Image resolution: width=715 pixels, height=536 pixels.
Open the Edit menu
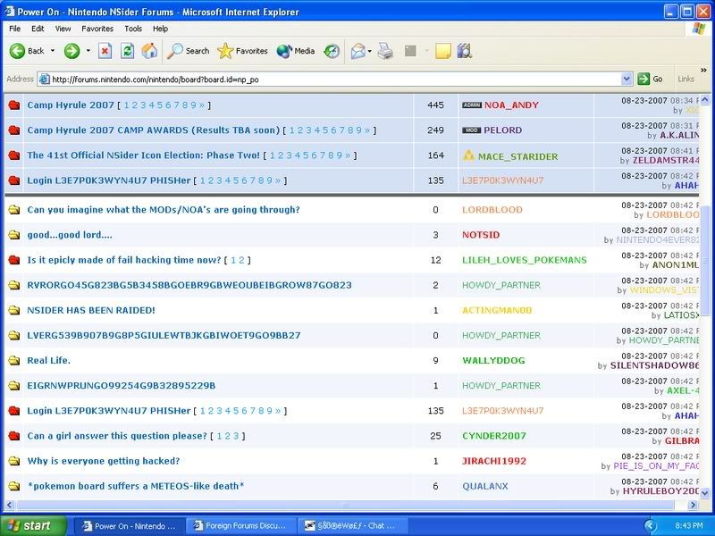coord(38,29)
